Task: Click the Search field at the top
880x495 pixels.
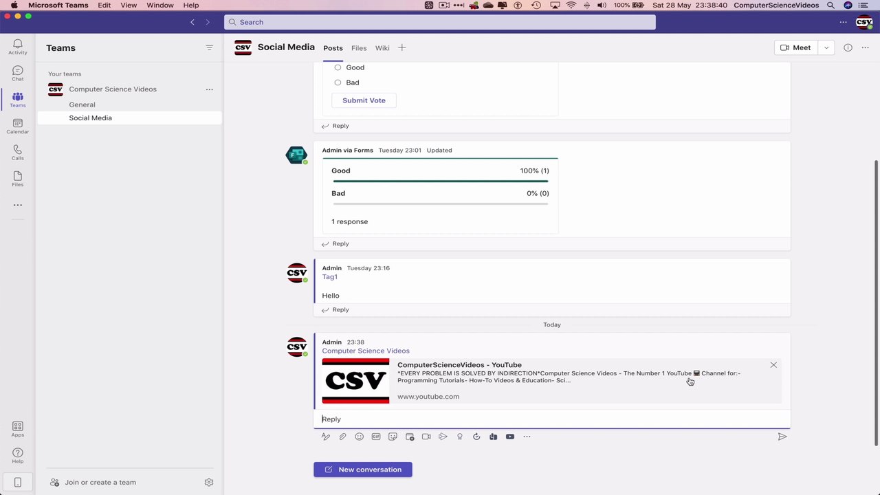Action: (x=440, y=22)
